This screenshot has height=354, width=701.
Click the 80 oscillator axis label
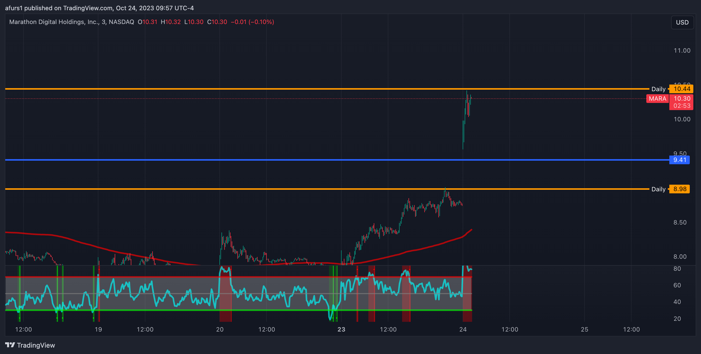click(x=677, y=268)
